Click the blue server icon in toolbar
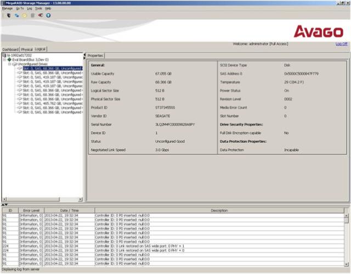 [x=16, y=15]
